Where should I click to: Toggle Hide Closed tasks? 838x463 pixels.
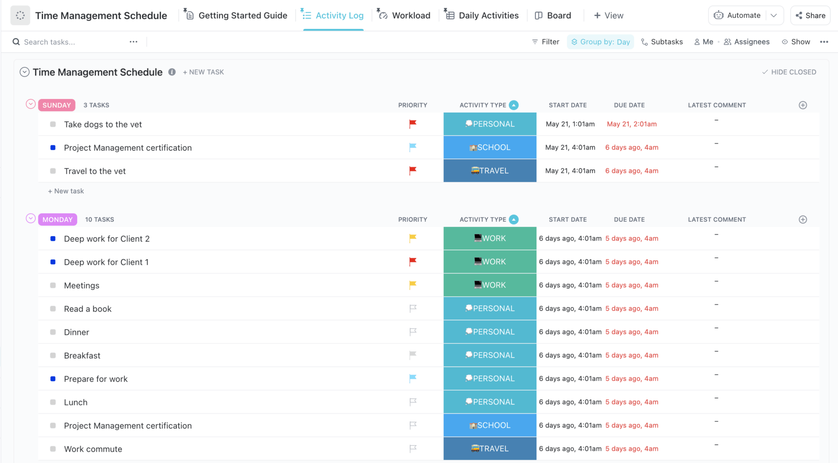tap(789, 72)
